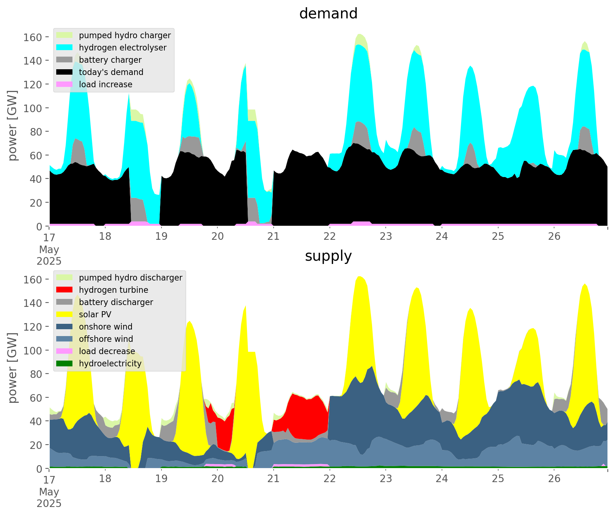Click date tick 22 on supply x-axis
Viewport: 615px width, 516px height.
pos(329,479)
